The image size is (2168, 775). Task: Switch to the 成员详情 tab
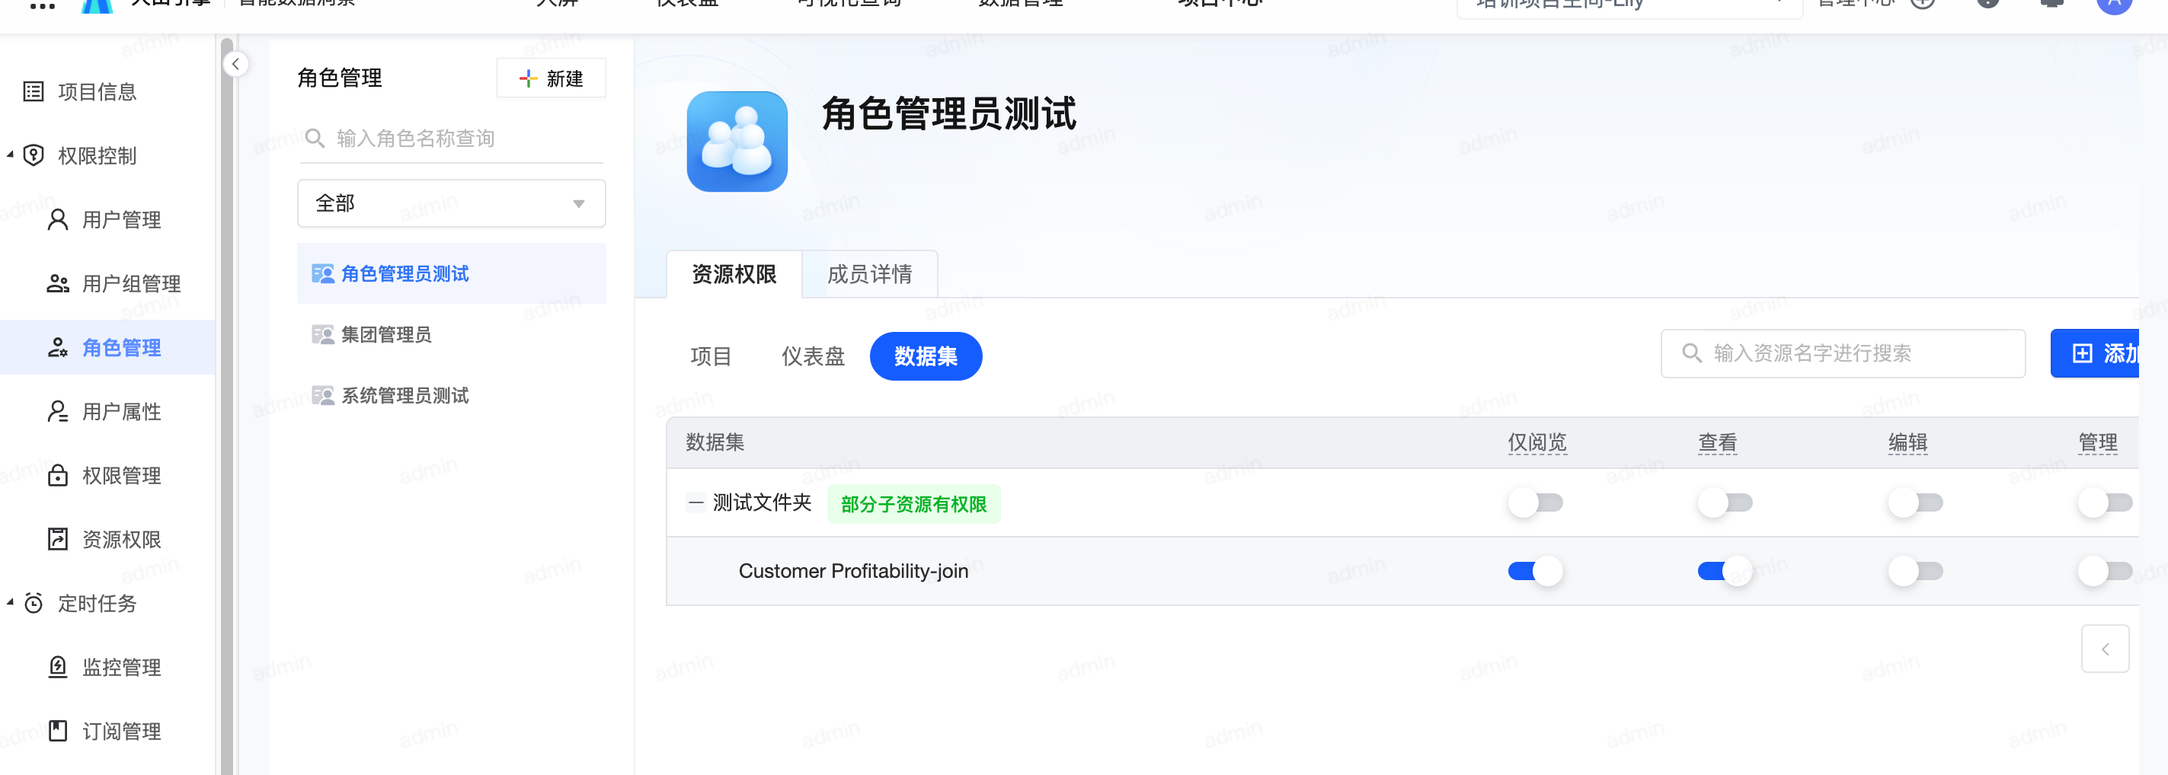point(868,274)
